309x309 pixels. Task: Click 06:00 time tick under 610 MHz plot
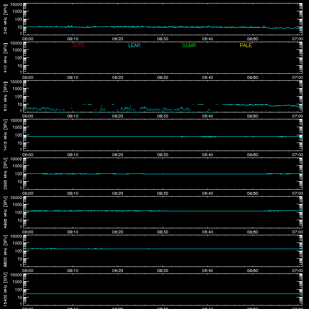tap(28, 116)
